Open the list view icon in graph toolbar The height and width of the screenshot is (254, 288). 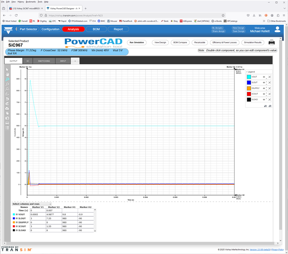[x=7, y=128]
